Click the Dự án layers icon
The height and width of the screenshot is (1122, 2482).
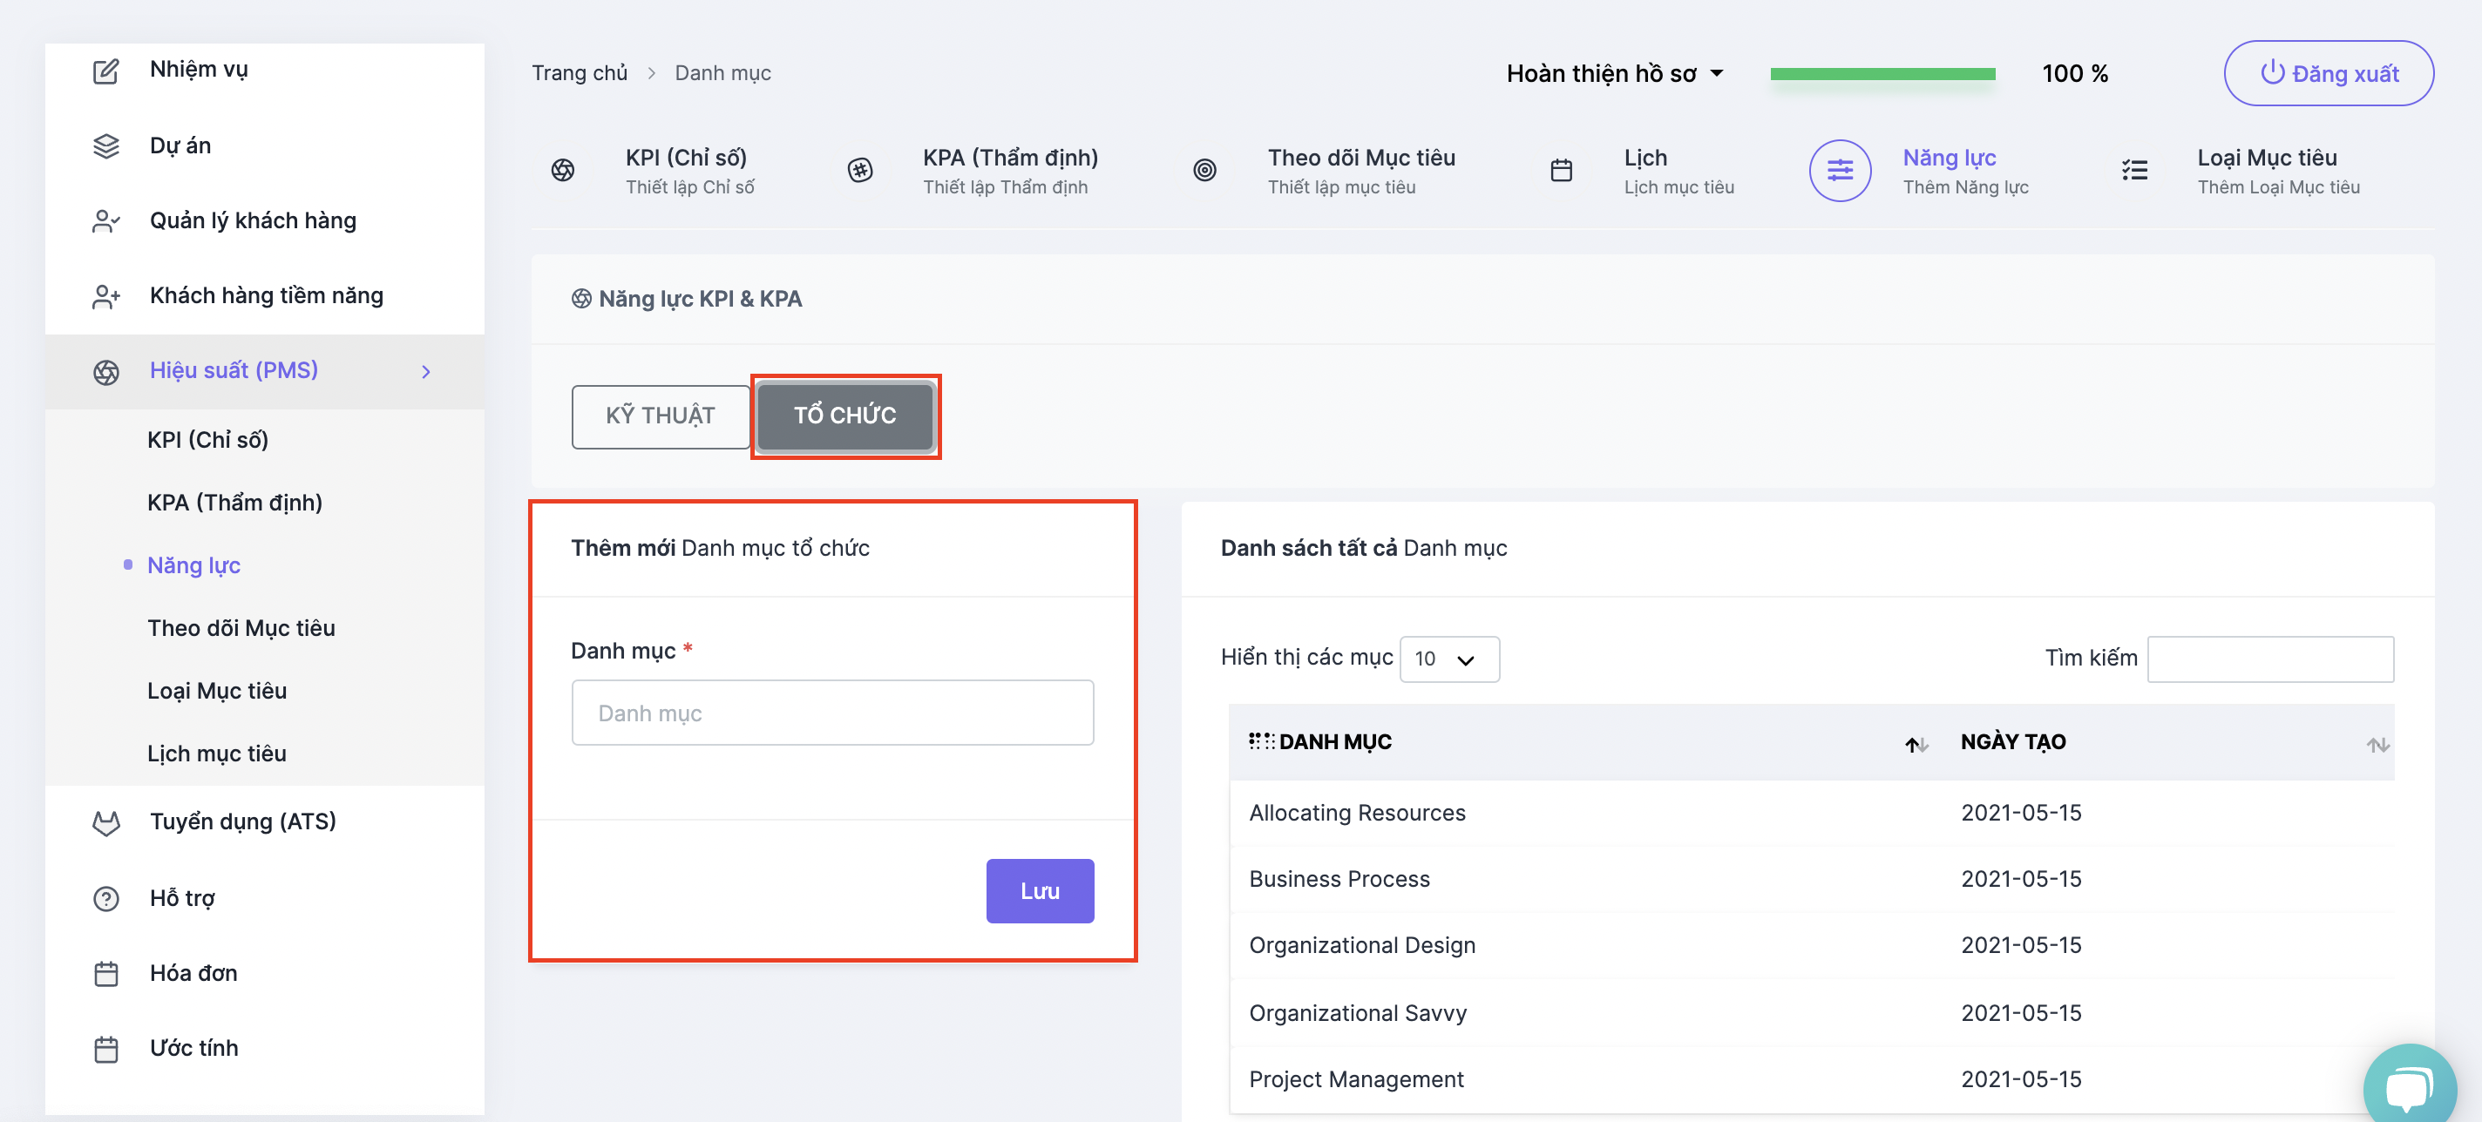click(x=106, y=146)
